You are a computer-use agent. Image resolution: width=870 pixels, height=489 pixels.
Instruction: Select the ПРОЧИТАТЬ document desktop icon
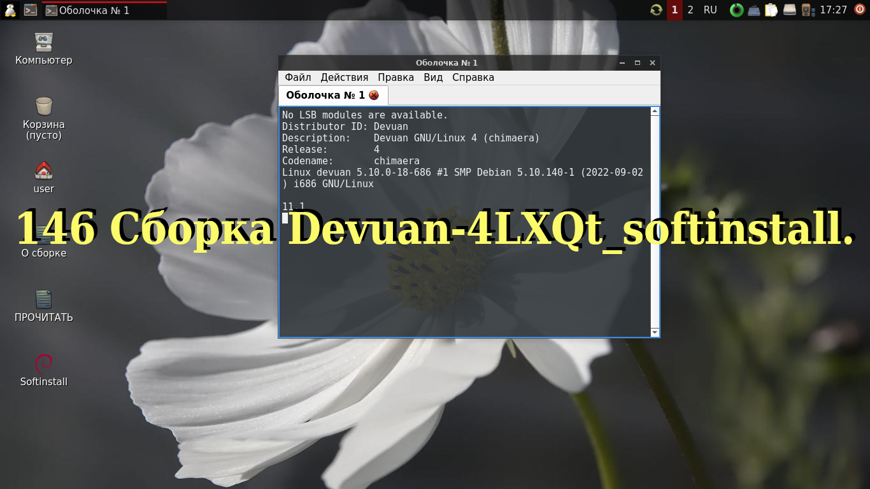[x=44, y=306]
